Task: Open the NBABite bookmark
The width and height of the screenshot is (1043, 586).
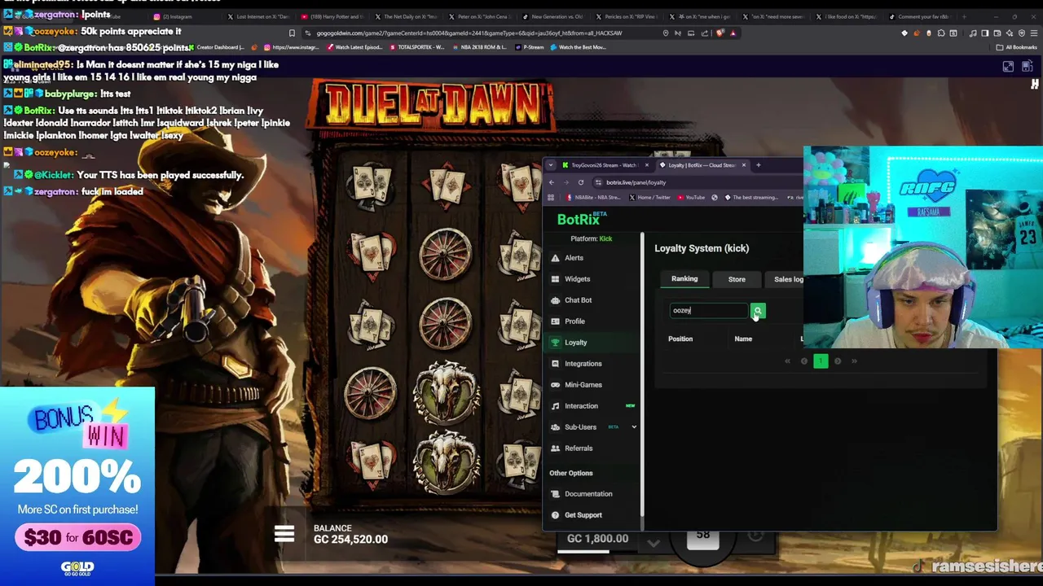Action: [x=594, y=197]
